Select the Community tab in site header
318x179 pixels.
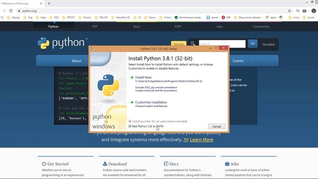coord(261,26)
